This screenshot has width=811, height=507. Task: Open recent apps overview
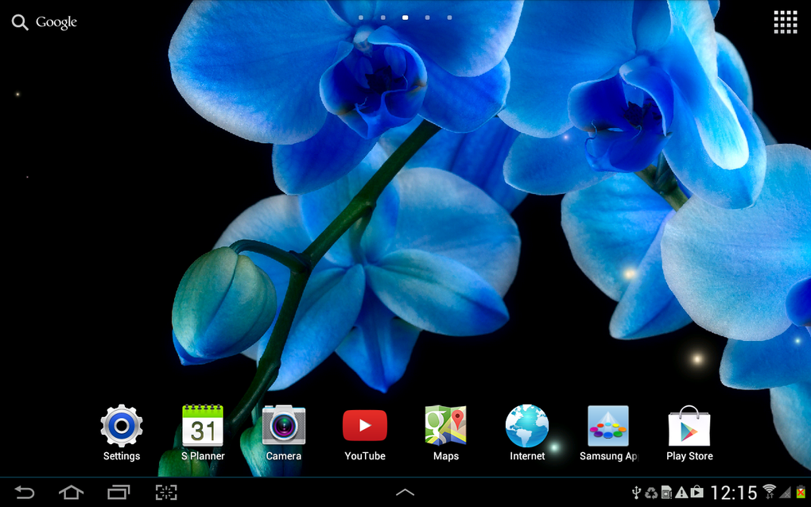click(x=119, y=492)
